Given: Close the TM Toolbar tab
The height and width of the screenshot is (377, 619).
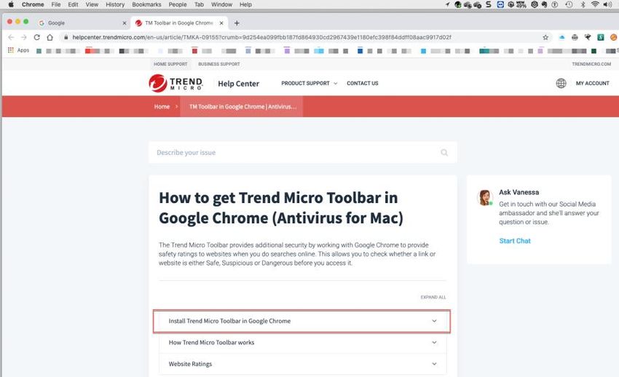Looking at the screenshot, I should click(x=221, y=23).
